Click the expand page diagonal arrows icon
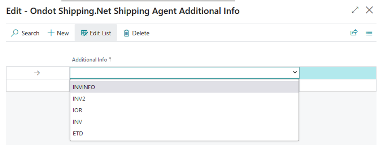The image size is (378, 147). pyautogui.click(x=355, y=10)
